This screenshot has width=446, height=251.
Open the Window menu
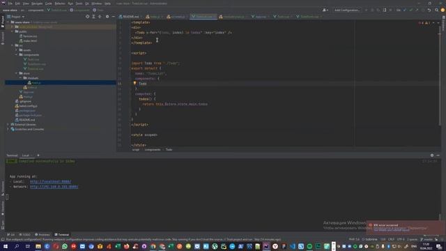click(x=97, y=3)
